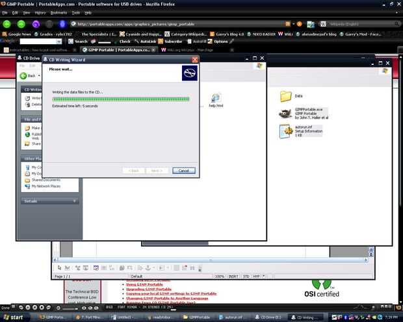Click the Back button in CD Drive window

pyautogui.click(x=27, y=76)
